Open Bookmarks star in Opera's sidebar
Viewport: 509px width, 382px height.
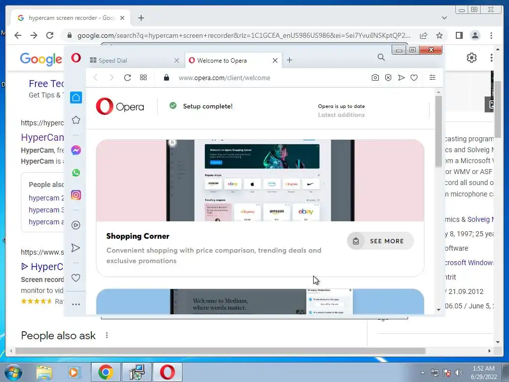[76, 120]
